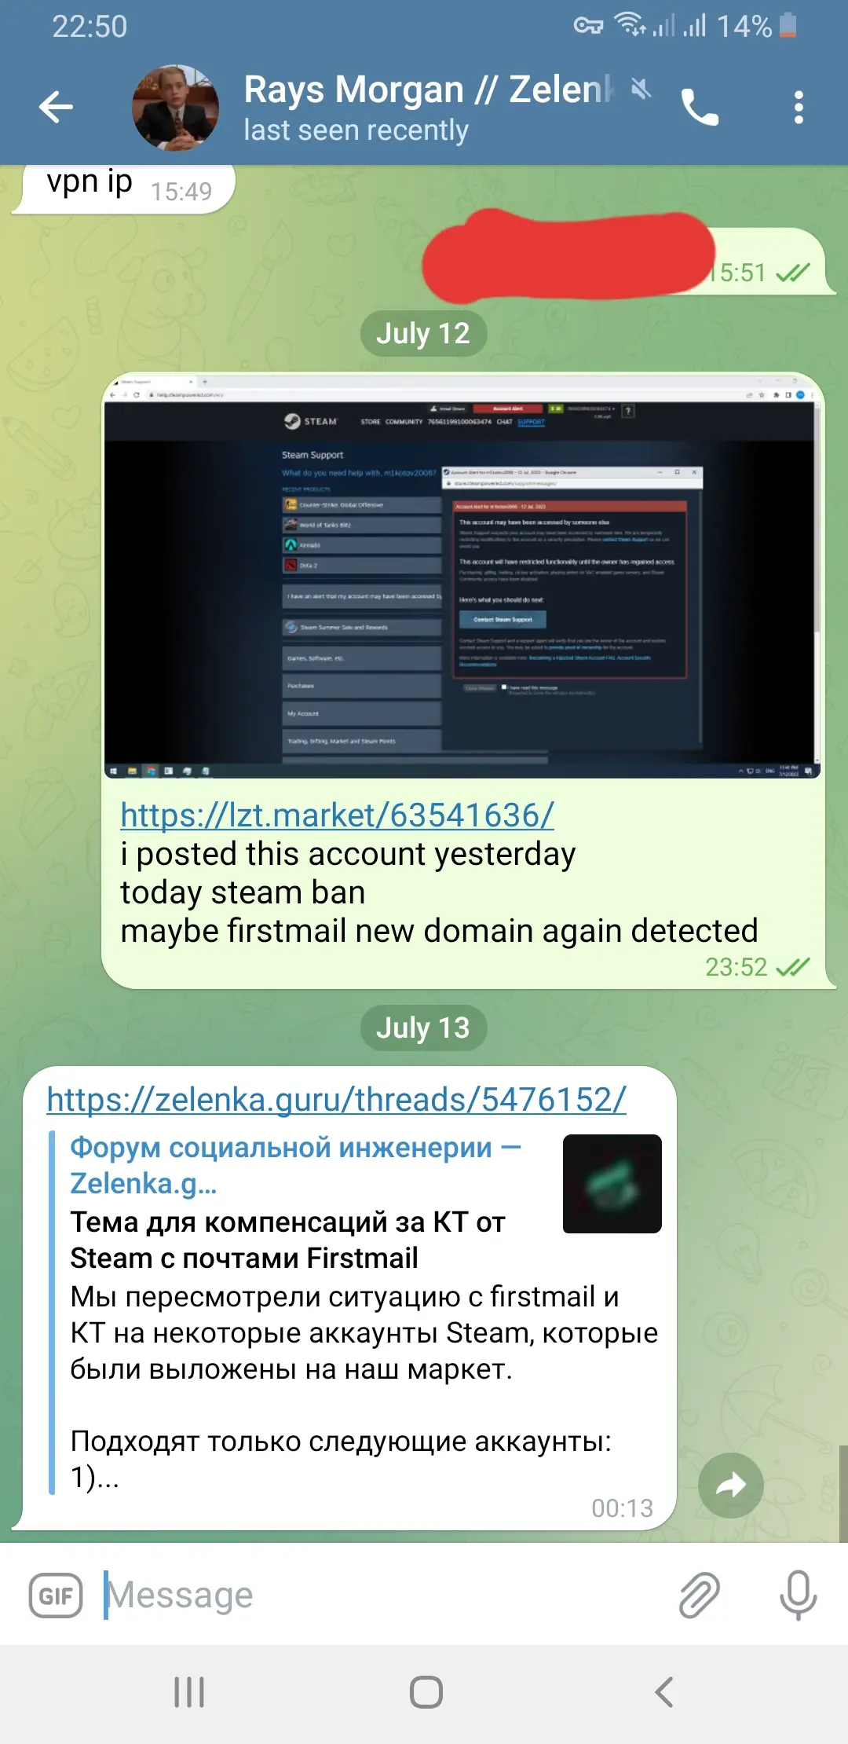848x1744 pixels.
Task: Go back using the header arrow
Action: click(x=56, y=107)
